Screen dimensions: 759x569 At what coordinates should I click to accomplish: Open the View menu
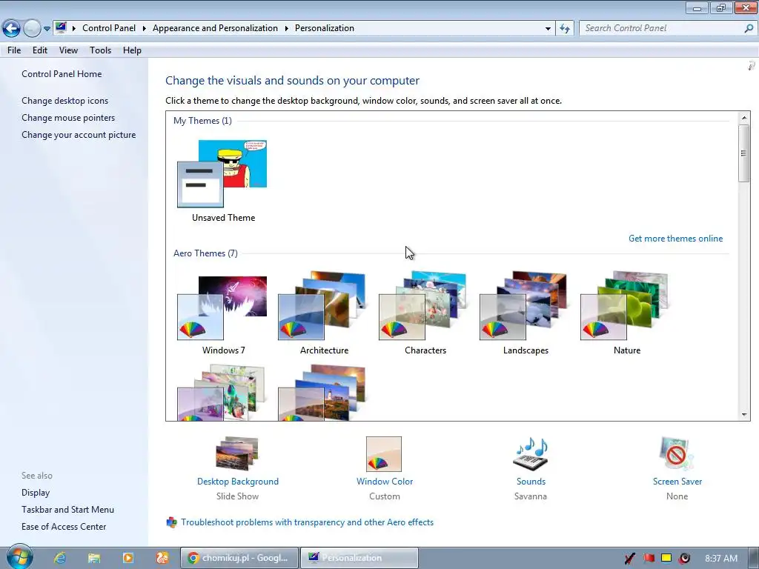click(68, 50)
